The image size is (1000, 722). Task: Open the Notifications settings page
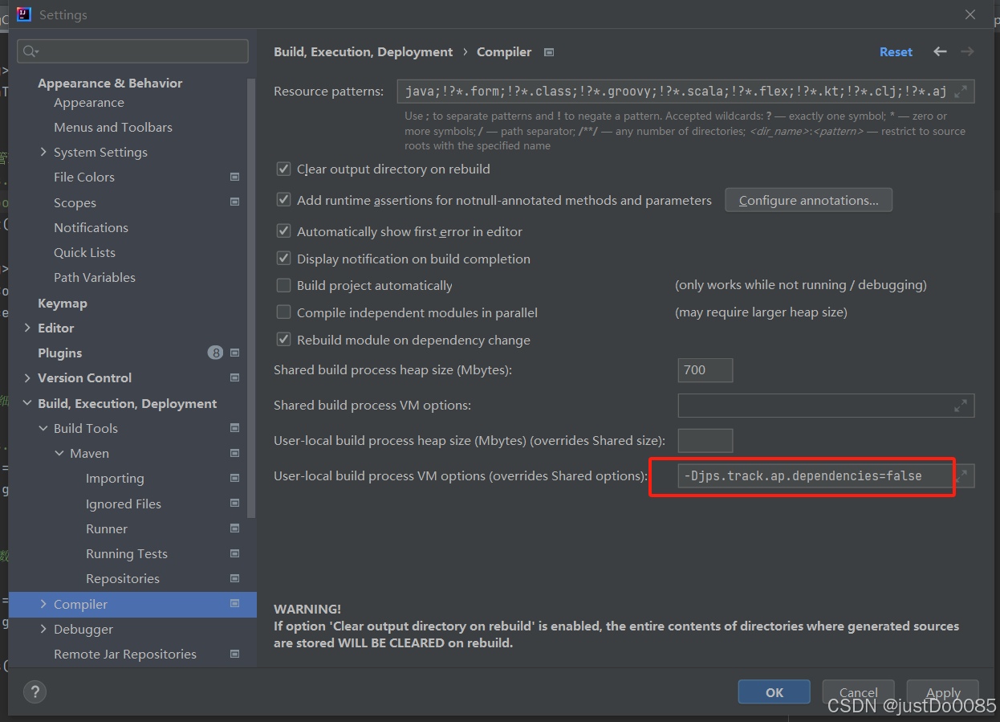coord(91,227)
